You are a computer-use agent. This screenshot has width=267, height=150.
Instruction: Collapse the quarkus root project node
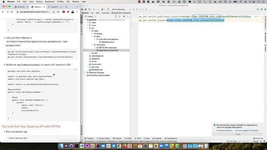(x=85, y=20)
